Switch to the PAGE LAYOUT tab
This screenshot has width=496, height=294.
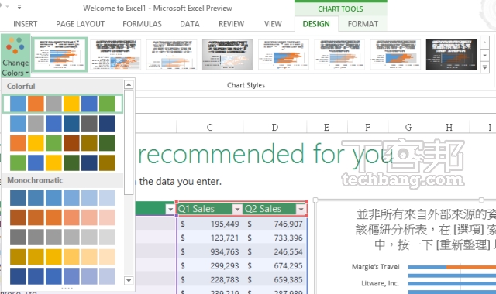[x=80, y=24]
